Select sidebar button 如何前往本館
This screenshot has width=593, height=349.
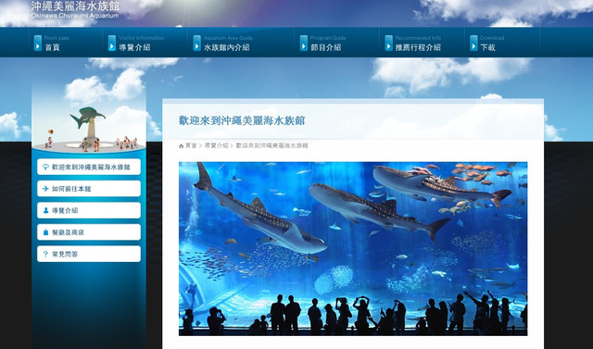pyautogui.click(x=89, y=189)
